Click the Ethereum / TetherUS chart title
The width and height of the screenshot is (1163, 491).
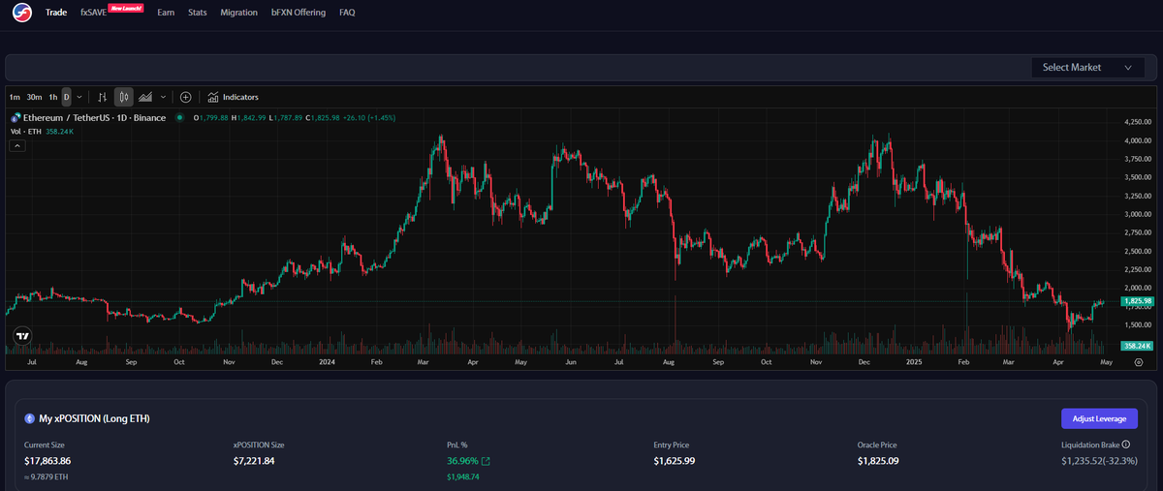[x=95, y=118]
